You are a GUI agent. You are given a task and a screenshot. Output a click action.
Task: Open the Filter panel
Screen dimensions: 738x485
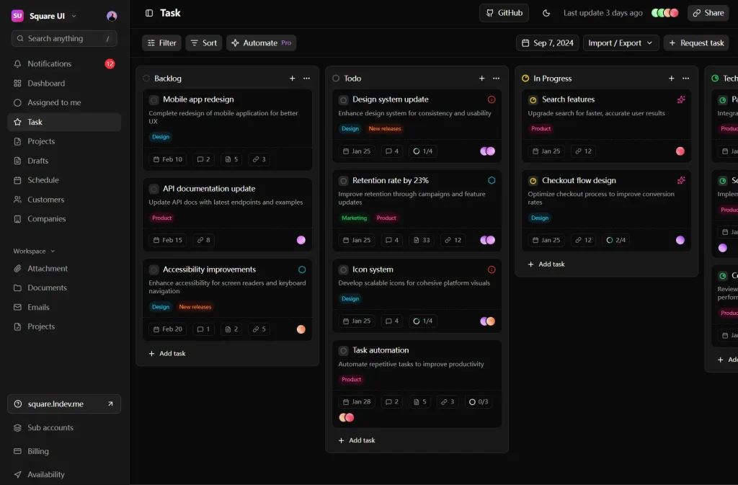click(x=161, y=43)
